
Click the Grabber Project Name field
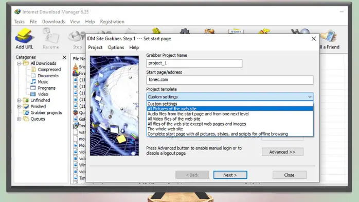point(194,63)
